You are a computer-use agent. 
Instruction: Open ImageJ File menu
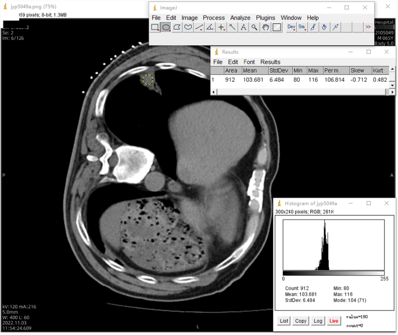pyautogui.click(x=156, y=18)
